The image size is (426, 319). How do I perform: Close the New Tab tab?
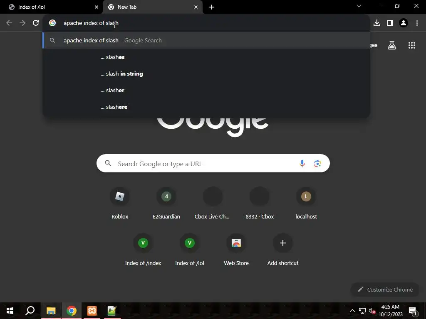point(196,7)
